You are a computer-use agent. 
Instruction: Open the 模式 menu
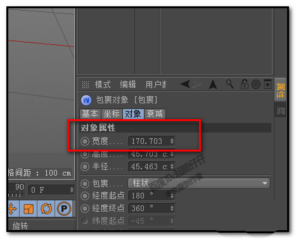click(x=103, y=84)
